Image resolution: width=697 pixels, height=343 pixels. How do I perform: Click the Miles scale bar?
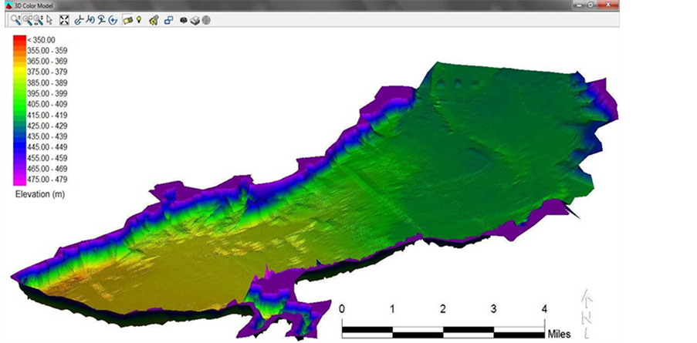pos(443,331)
